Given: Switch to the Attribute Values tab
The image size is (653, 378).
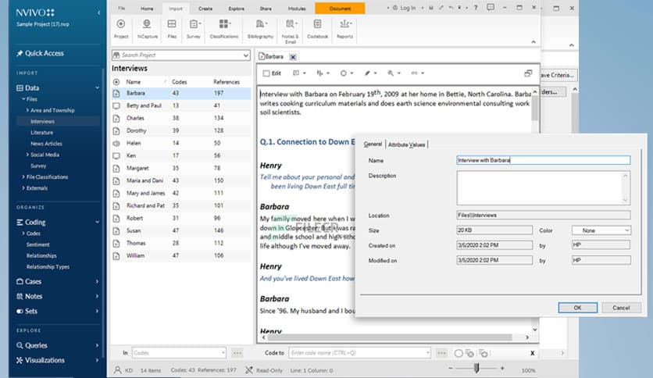Looking at the screenshot, I should click(x=406, y=144).
